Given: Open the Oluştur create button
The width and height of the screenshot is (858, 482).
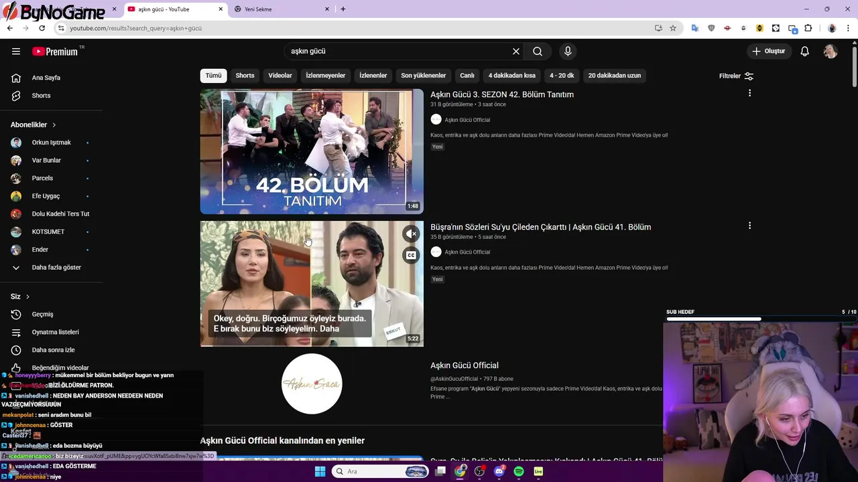Looking at the screenshot, I should (x=768, y=51).
